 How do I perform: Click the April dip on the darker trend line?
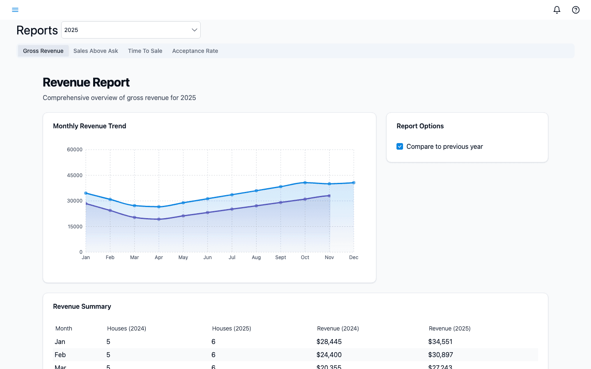click(159, 219)
